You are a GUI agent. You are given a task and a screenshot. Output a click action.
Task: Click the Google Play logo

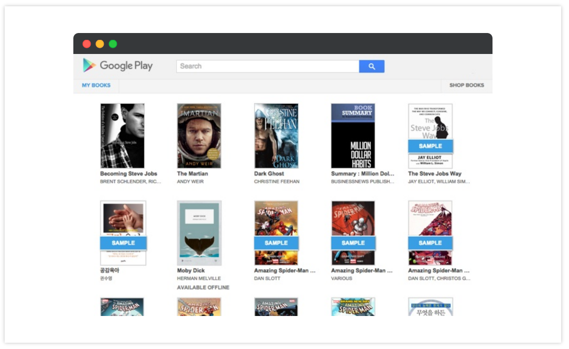click(x=117, y=66)
